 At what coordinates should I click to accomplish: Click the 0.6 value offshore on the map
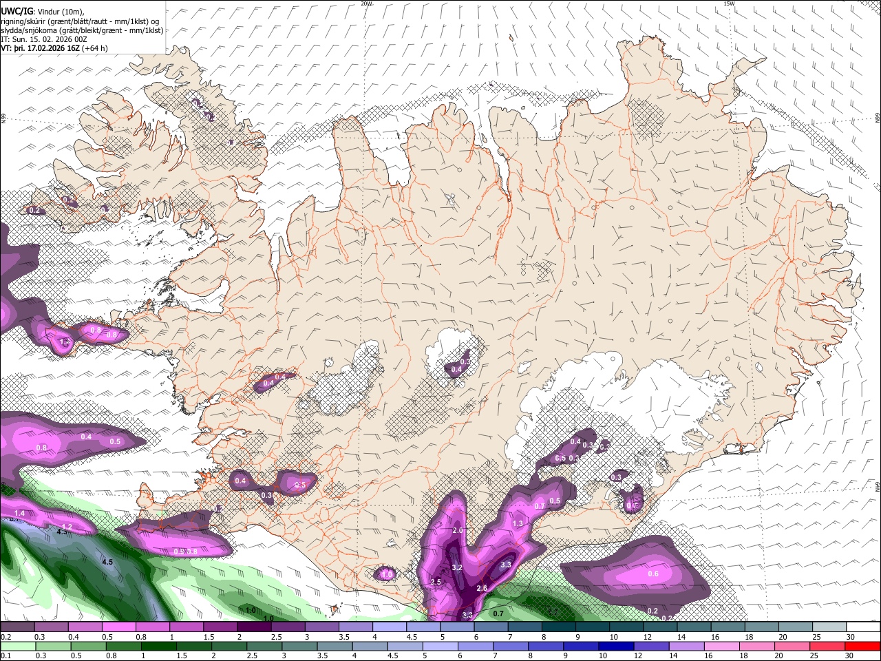coord(653,574)
